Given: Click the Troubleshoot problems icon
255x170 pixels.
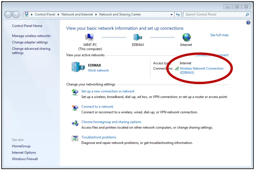Looking at the screenshot, I should point(75,138).
